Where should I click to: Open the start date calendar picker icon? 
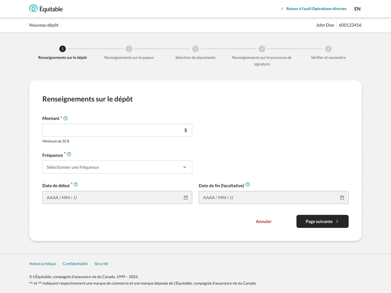[x=186, y=198]
